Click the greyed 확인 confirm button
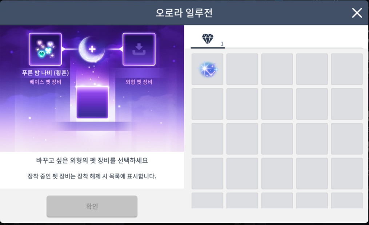The height and width of the screenshot is (225, 369). click(92, 206)
